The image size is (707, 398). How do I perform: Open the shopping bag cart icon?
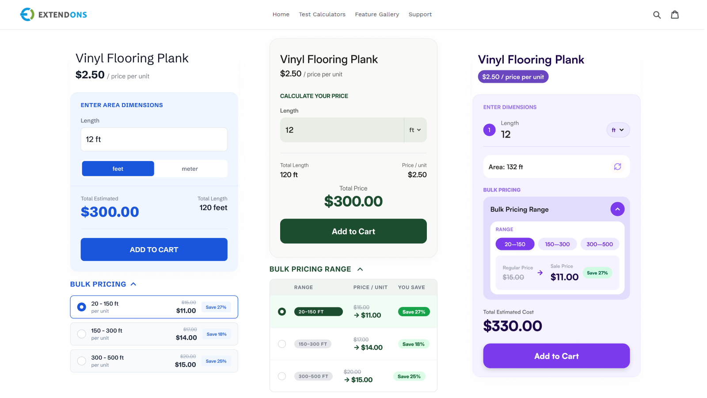[x=675, y=15]
